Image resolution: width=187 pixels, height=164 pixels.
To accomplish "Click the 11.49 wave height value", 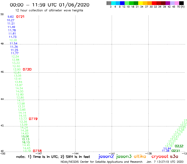I will [x=11, y=27].
